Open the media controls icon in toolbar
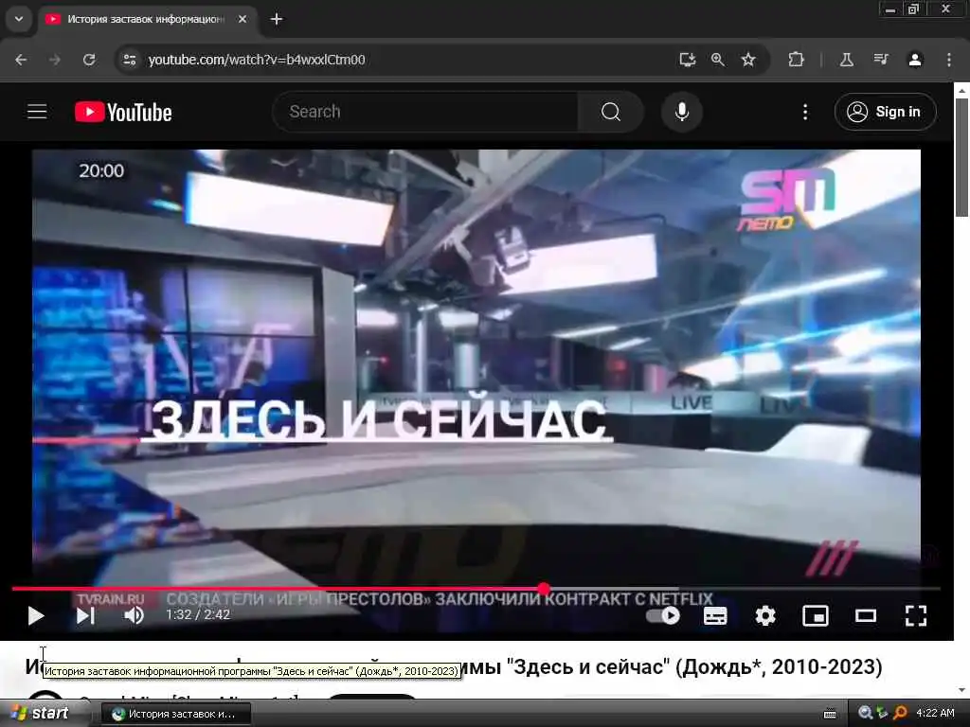Viewport: 970px width, 727px height. pyautogui.click(x=881, y=60)
